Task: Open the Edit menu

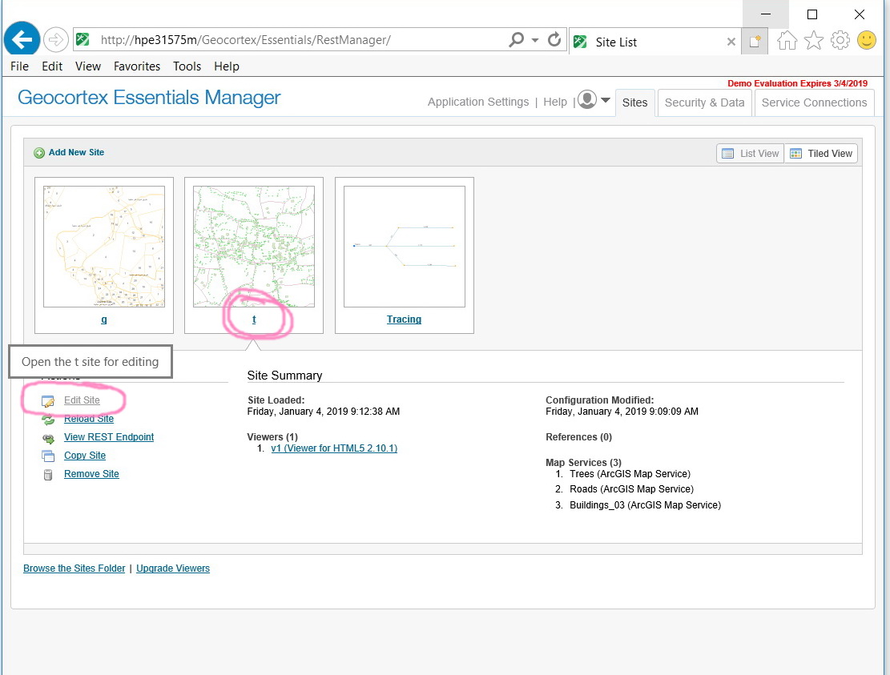Action: tap(51, 66)
